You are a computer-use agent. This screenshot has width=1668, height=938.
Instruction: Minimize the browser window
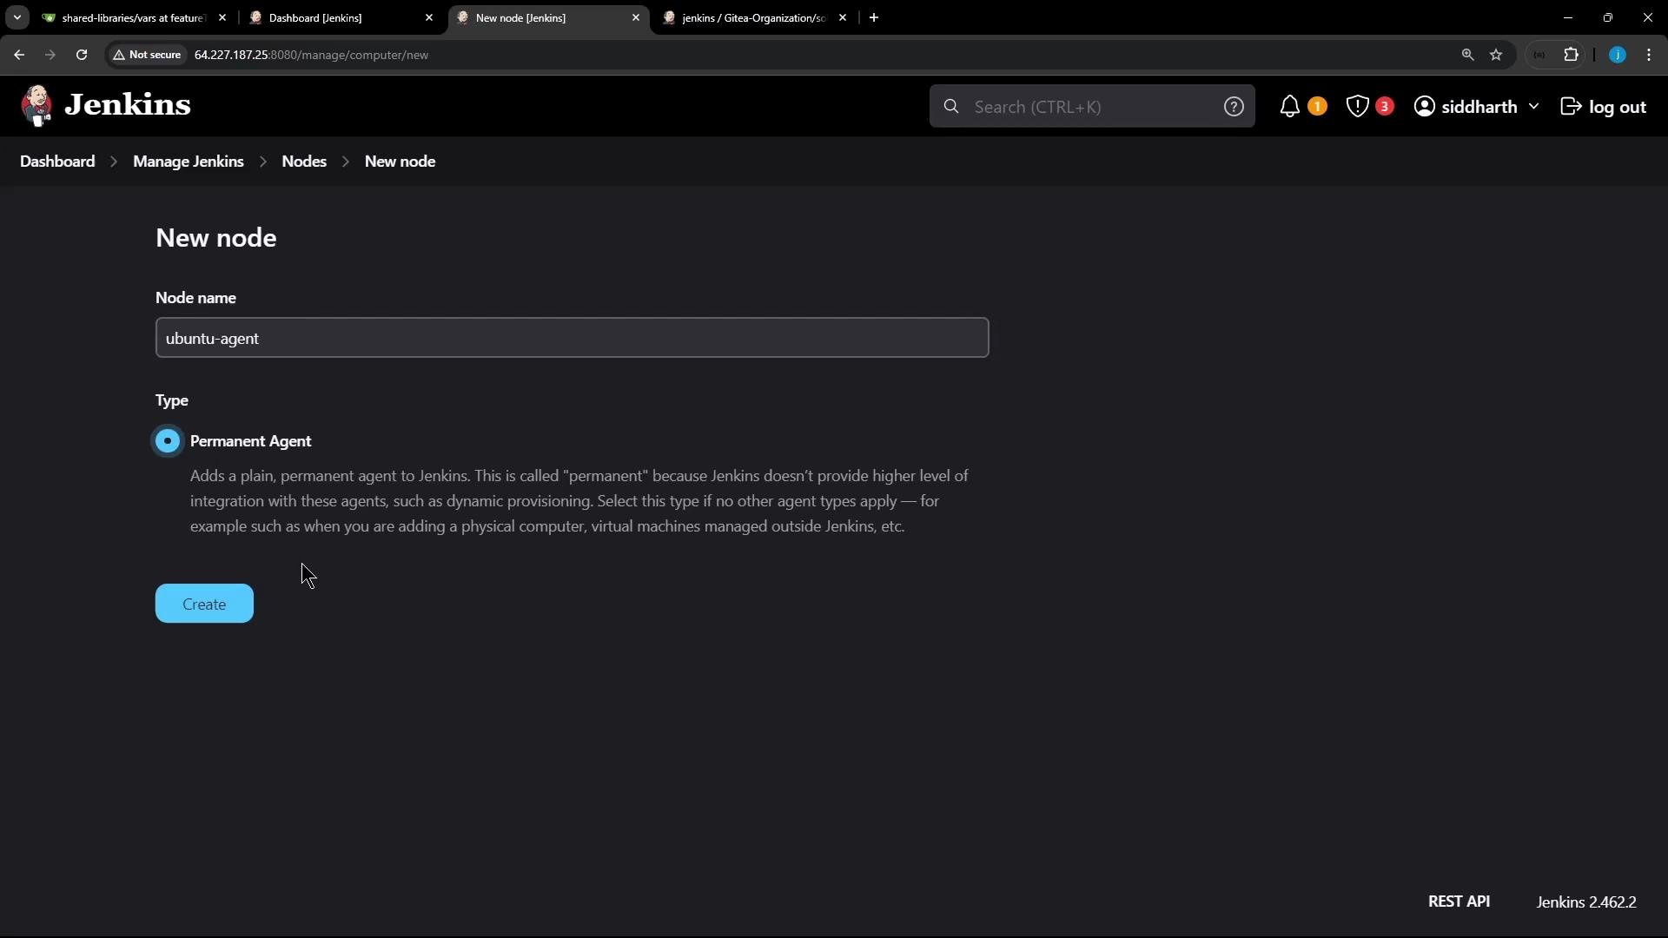click(x=1568, y=17)
